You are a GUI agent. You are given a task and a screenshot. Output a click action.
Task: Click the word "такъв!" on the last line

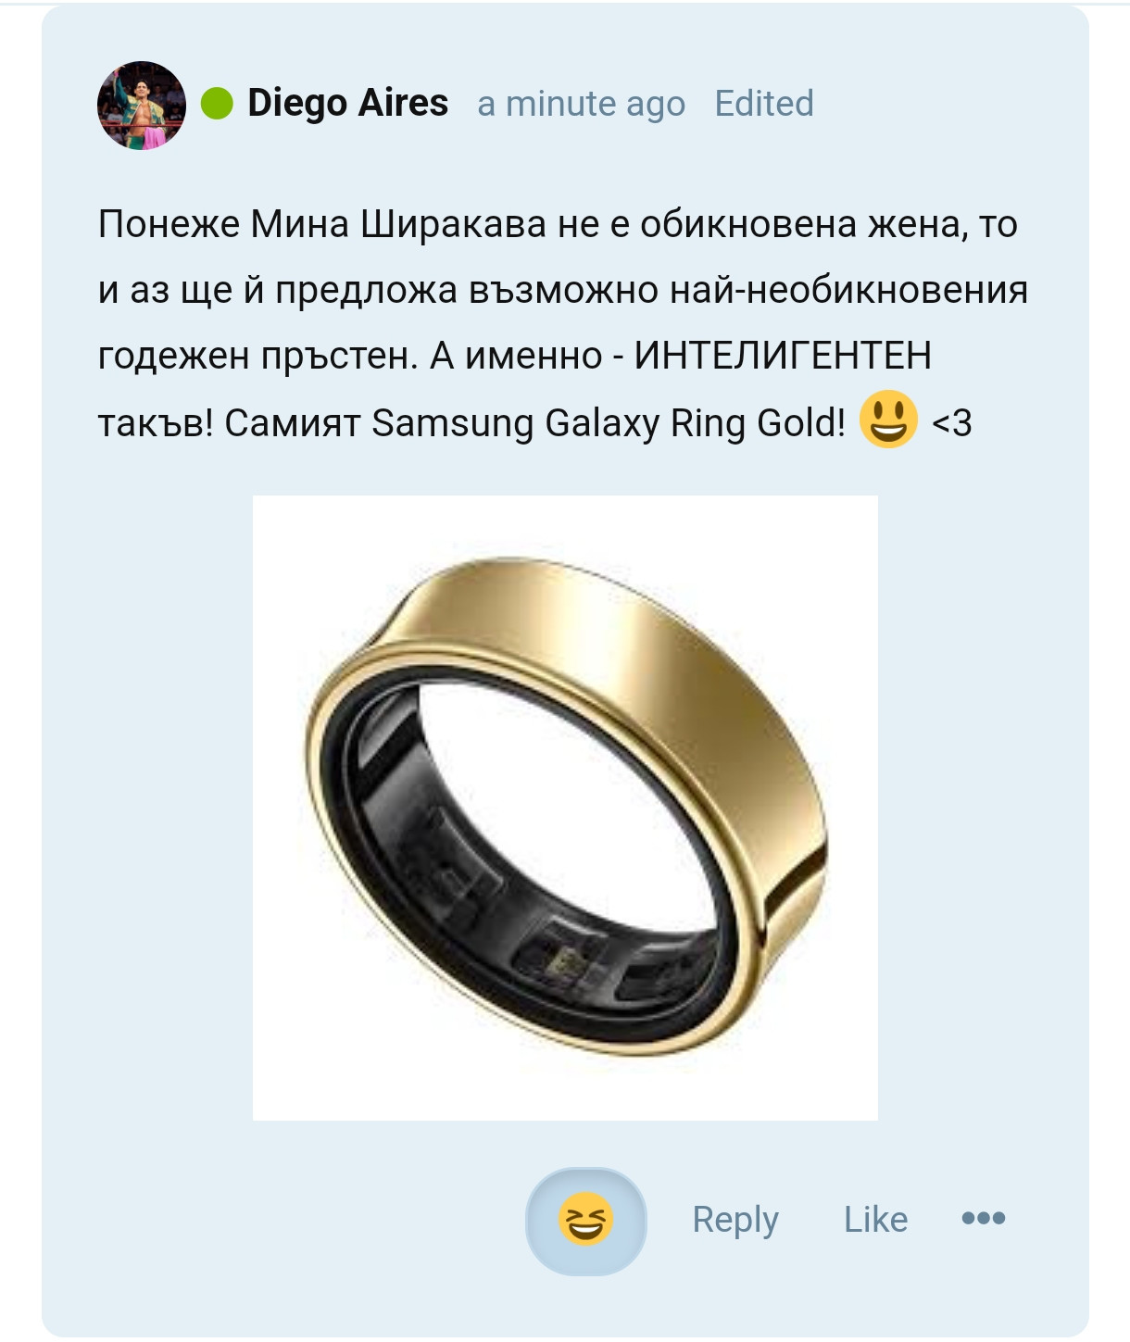[x=156, y=423]
